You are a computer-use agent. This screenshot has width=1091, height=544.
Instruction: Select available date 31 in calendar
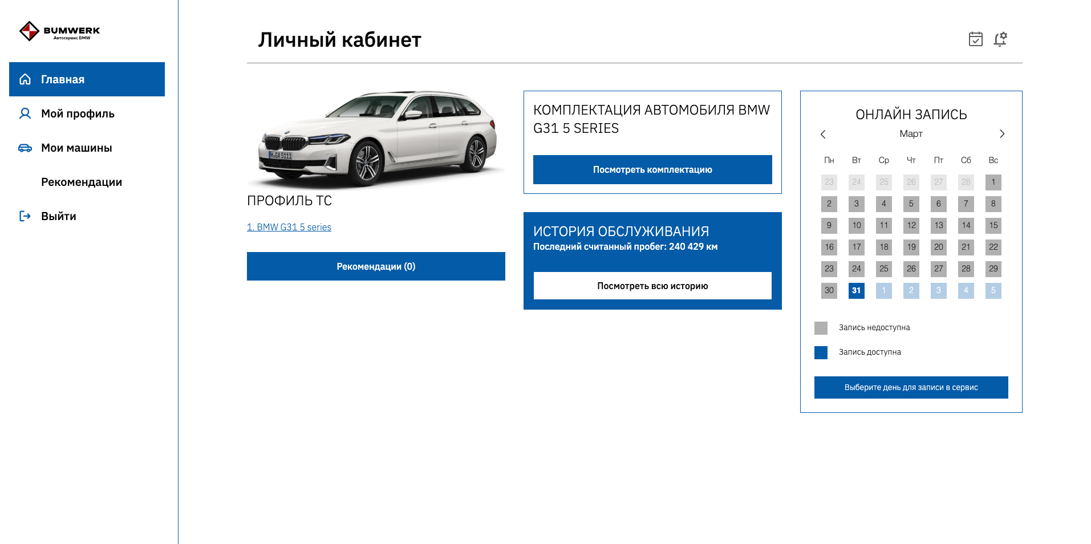[x=856, y=290]
